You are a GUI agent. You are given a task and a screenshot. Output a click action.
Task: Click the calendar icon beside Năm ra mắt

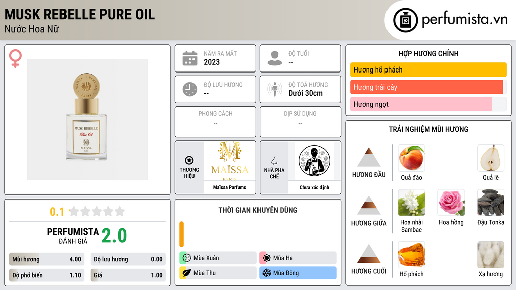190,58
